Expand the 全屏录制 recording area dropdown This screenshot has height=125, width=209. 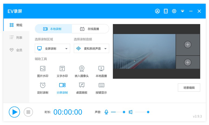click(52, 49)
